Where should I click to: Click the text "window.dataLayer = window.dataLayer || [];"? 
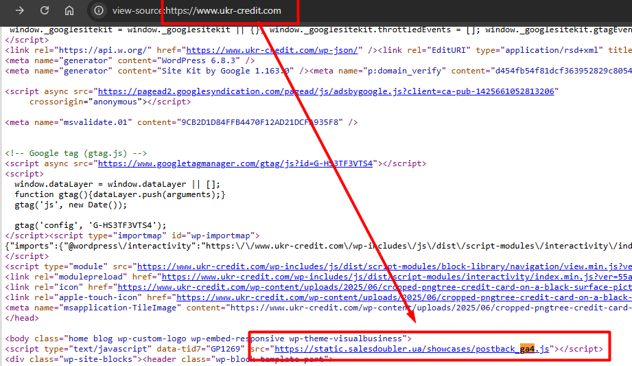[x=117, y=184]
